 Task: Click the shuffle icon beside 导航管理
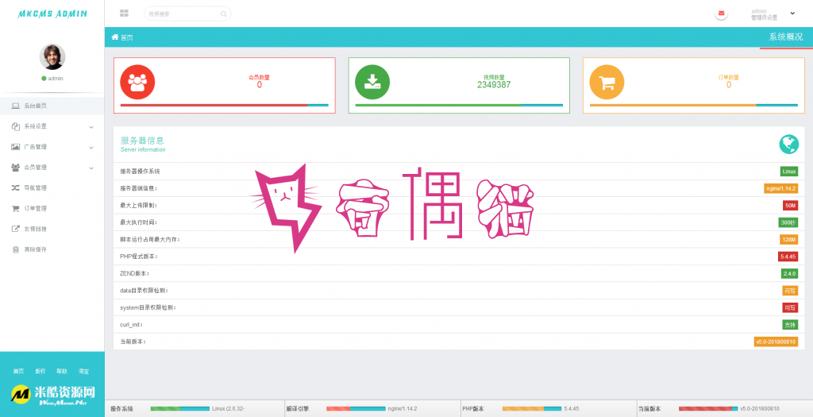[16, 187]
